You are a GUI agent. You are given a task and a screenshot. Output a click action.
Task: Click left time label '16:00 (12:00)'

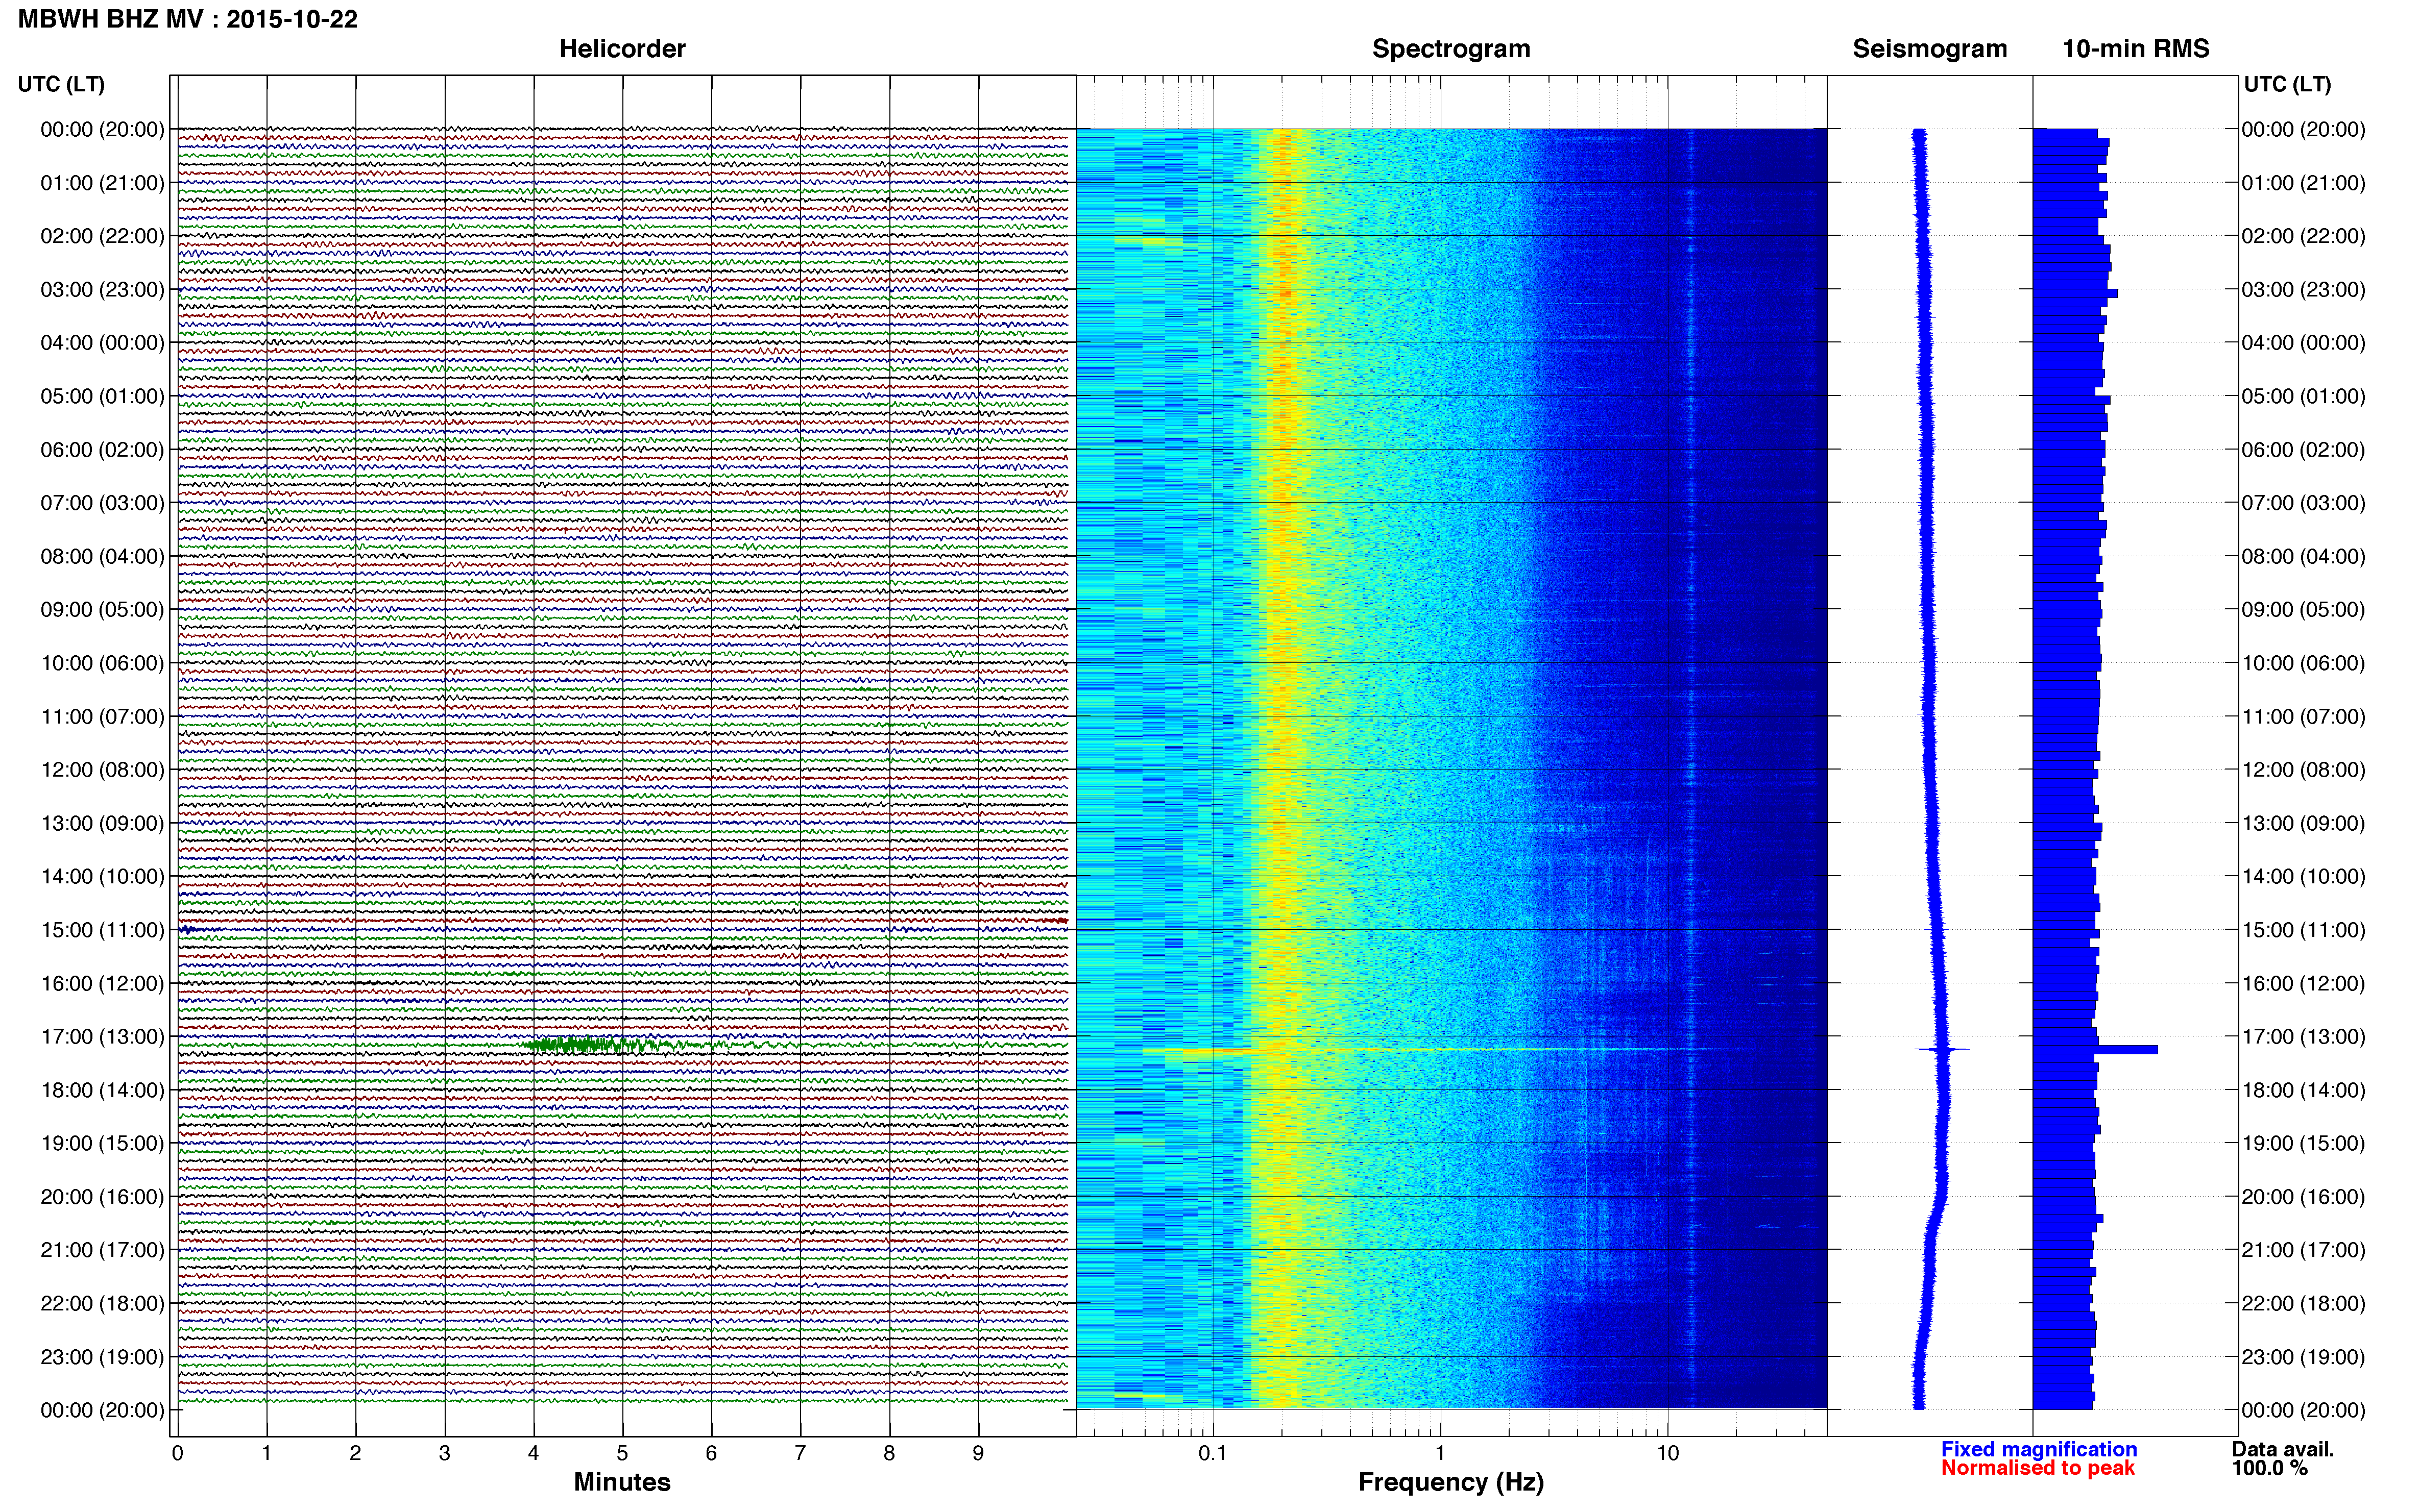pyautogui.click(x=102, y=983)
